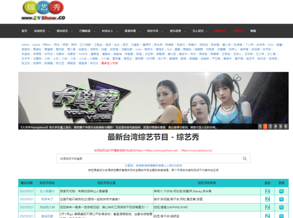Click the Z direct link icon for 挑战吧大神
Screen dimensions: 293x218
coord(267,207)
